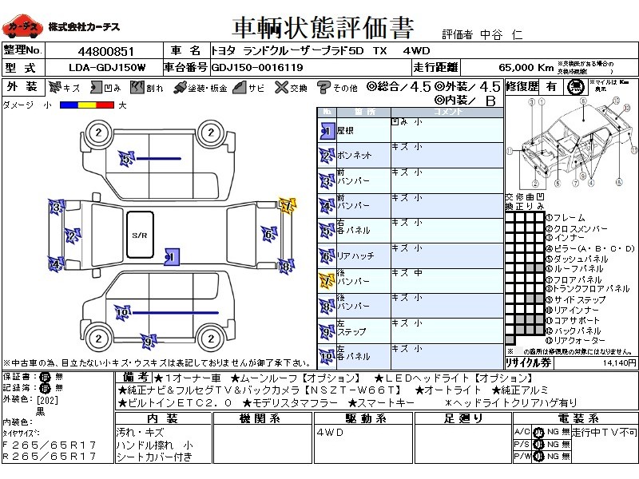
Task: Click the No.1 icon in the 屋根 table row
Action: (x=327, y=131)
